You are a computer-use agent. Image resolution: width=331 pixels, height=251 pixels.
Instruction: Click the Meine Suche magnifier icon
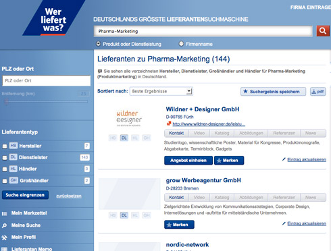tap(4, 225)
